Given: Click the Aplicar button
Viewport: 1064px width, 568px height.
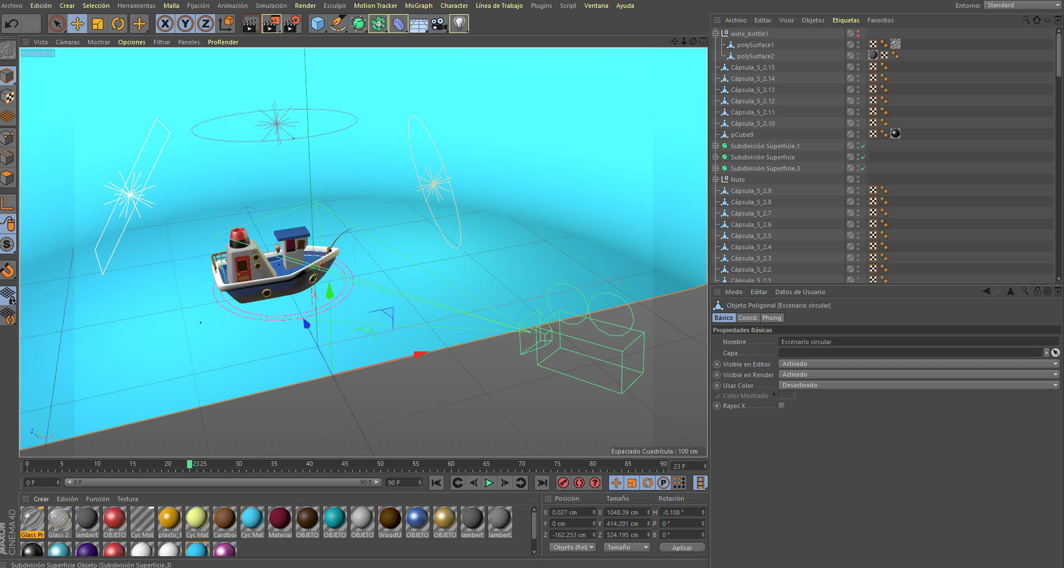Looking at the screenshot, I should coord(682,547).
